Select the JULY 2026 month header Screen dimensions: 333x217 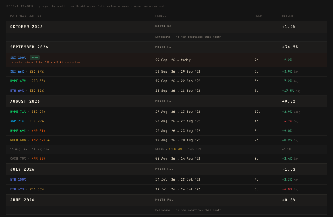[167, 169]
